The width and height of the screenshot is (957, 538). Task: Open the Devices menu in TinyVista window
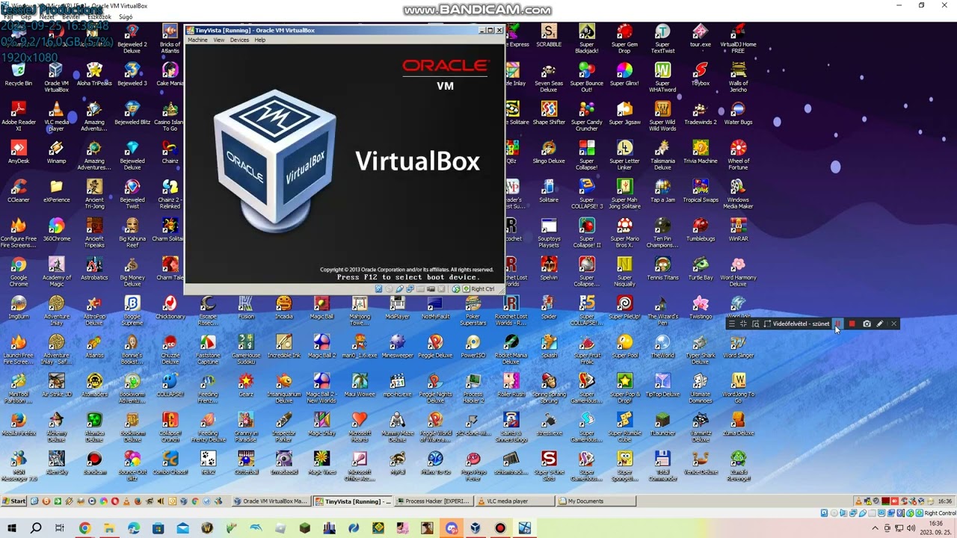pos(239,40)
